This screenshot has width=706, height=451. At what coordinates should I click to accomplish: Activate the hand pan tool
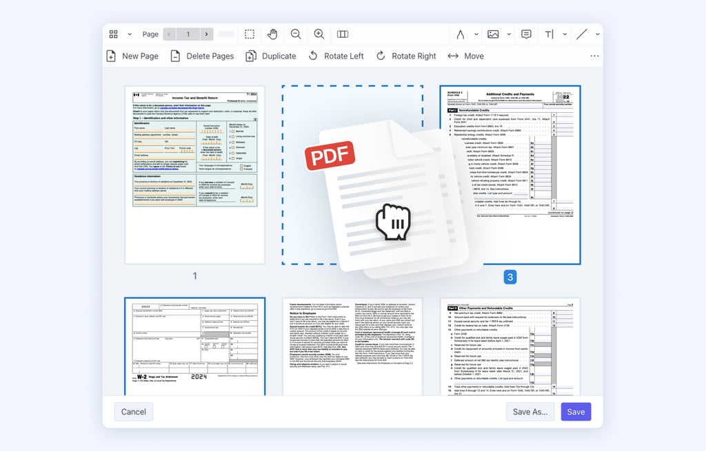(x=272, y=34)
